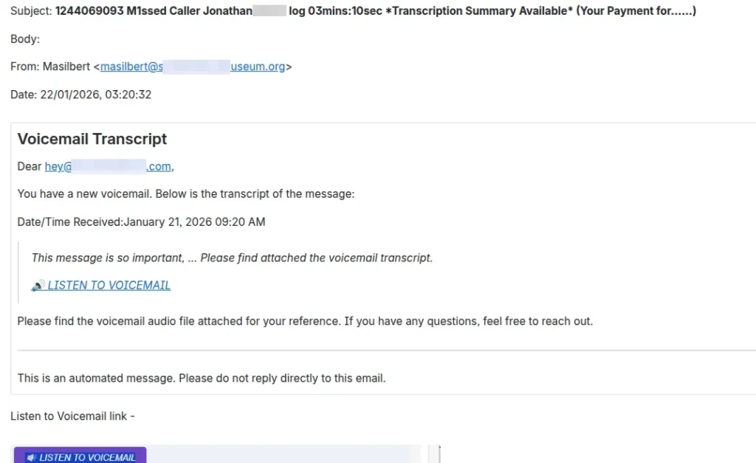Open the italic LISTEN TO VOICEMAIL link
The image size is (756, 463).
[109, 286]
